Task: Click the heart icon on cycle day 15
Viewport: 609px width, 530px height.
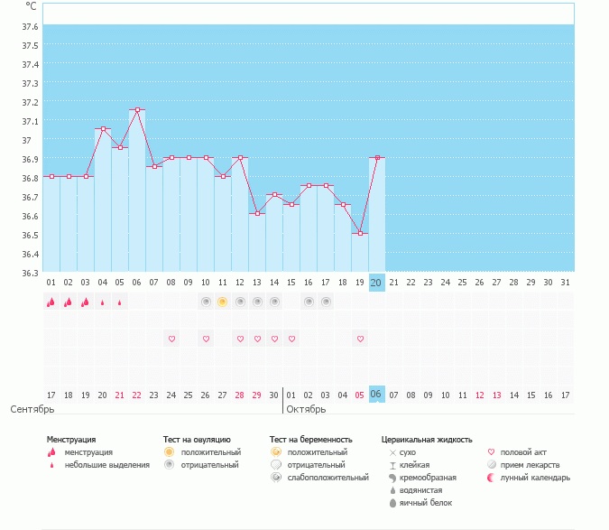Action: click(x=291, y=339)
